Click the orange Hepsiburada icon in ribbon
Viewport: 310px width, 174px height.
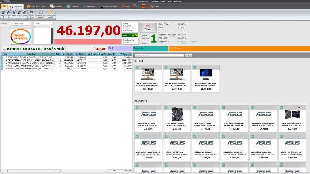[x=143, y=6]
